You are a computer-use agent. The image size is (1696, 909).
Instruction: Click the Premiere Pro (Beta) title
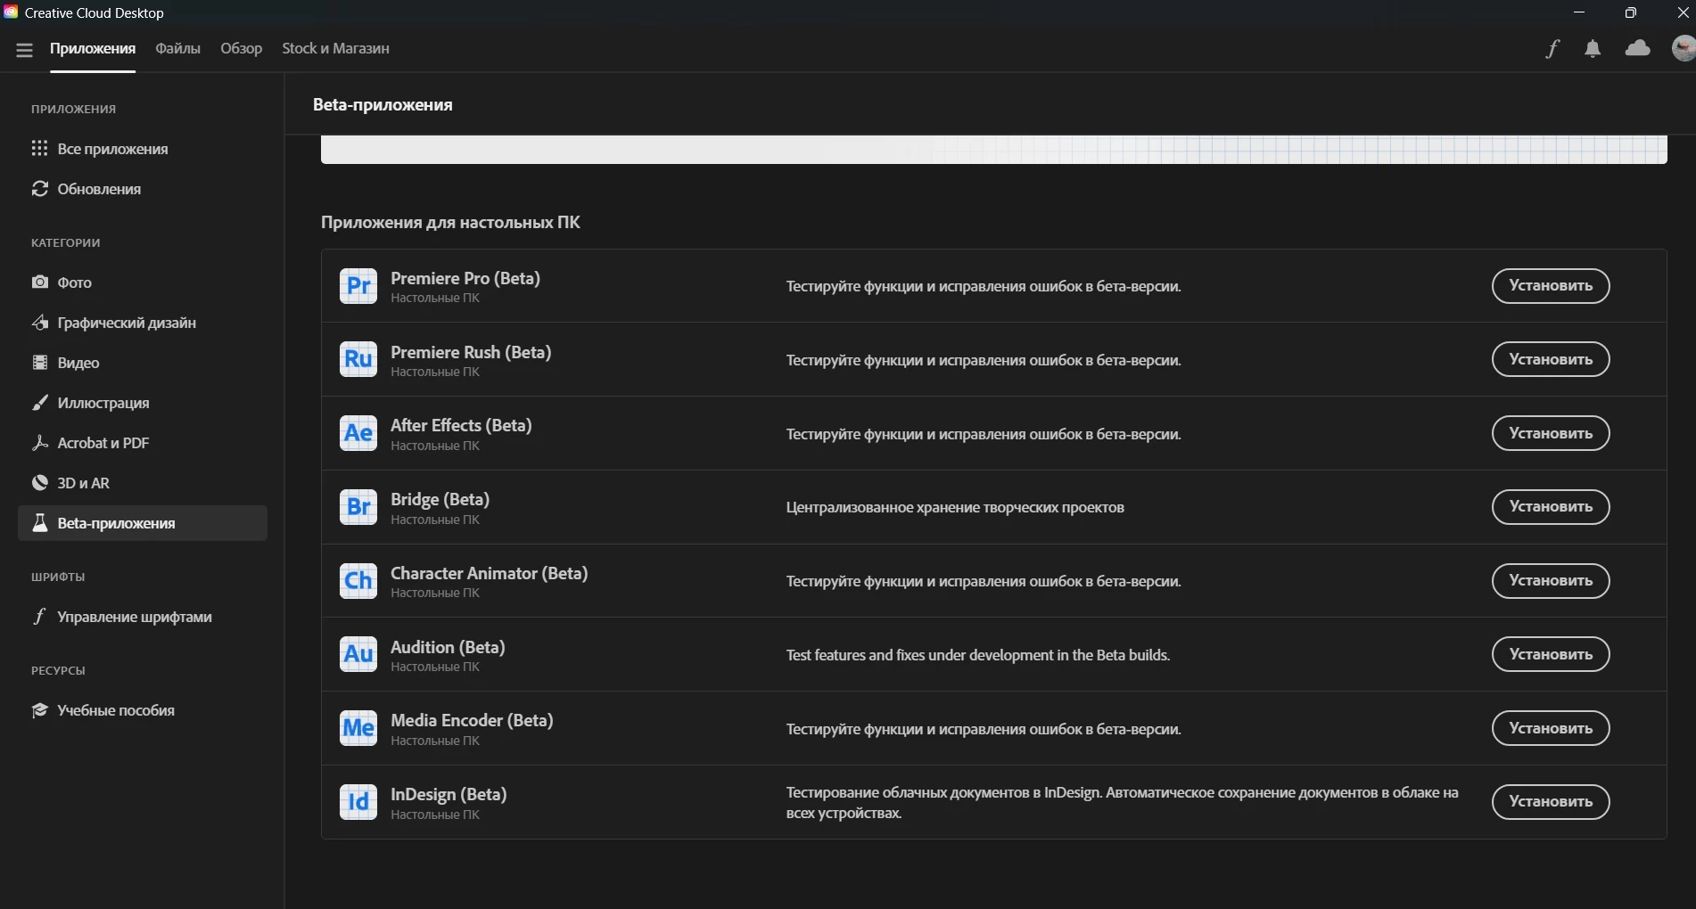click(465, 278)
